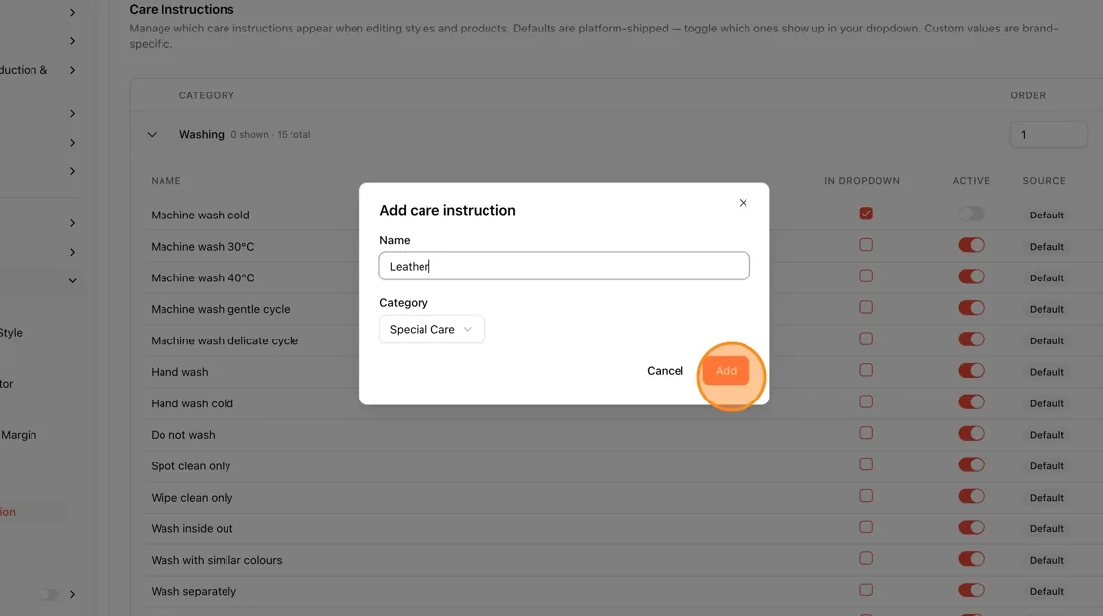
Task: Uncheck In Dropdown for Machine wash cold
Action: pos(866,214)
